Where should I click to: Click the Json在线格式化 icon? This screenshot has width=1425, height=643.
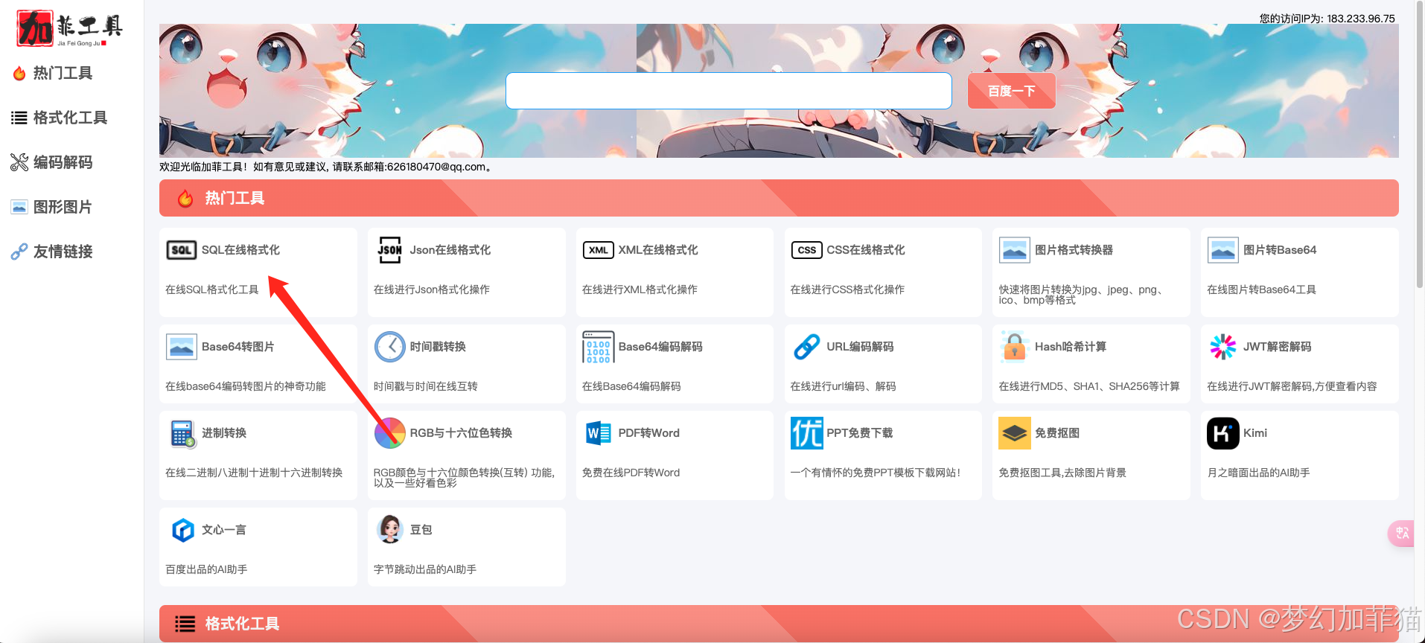(x=390, y=250)
